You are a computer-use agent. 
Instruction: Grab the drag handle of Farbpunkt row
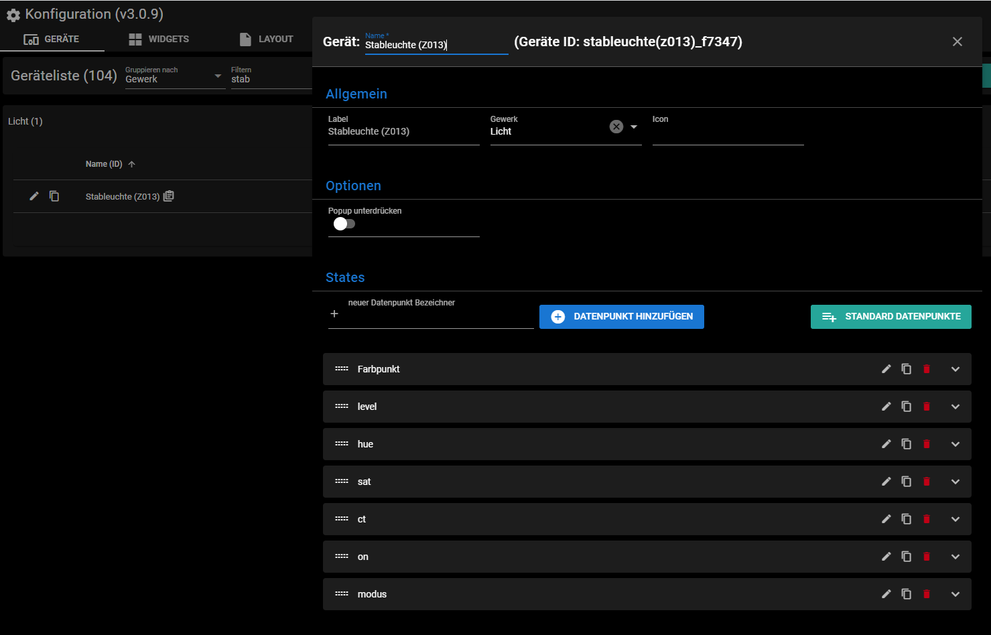[x=342, y=369]
